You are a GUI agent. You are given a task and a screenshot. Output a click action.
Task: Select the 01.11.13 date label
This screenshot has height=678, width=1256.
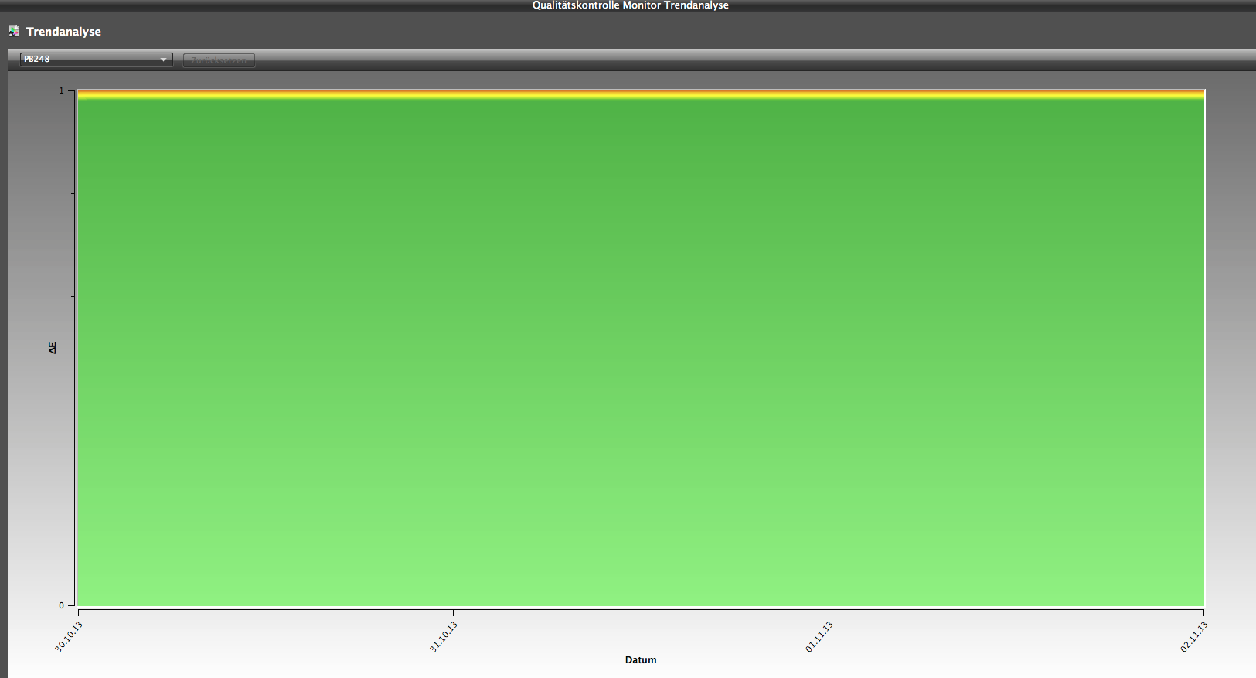pyautogui.click(x=819, y=636)
